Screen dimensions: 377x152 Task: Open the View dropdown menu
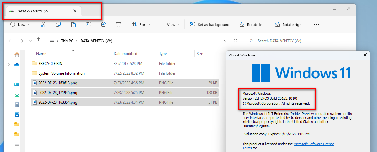point(169,24)
